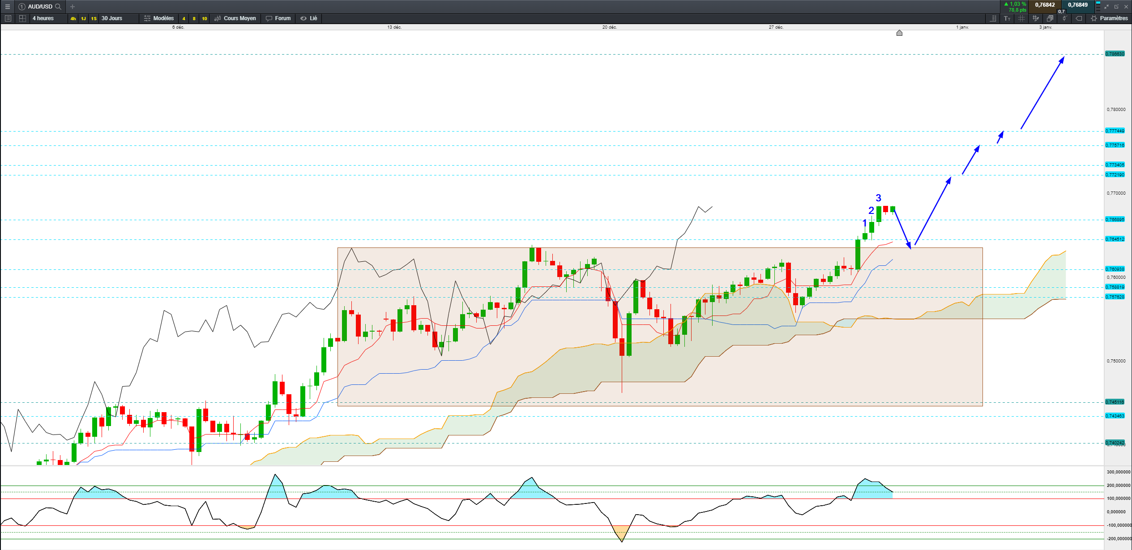Select the 0,764512 price level label
This screenshot has width=1132, height=550.
click(1115, 239)
